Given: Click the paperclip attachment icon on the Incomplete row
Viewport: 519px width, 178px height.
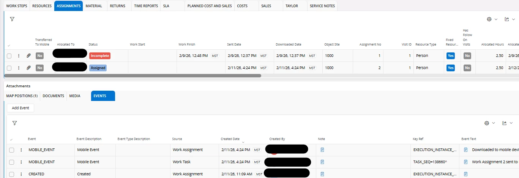Looking at the screenshot, I should click(28, 56).
